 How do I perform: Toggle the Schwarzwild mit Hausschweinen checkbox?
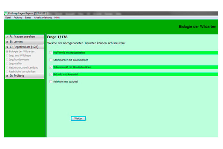coord(51,67)
